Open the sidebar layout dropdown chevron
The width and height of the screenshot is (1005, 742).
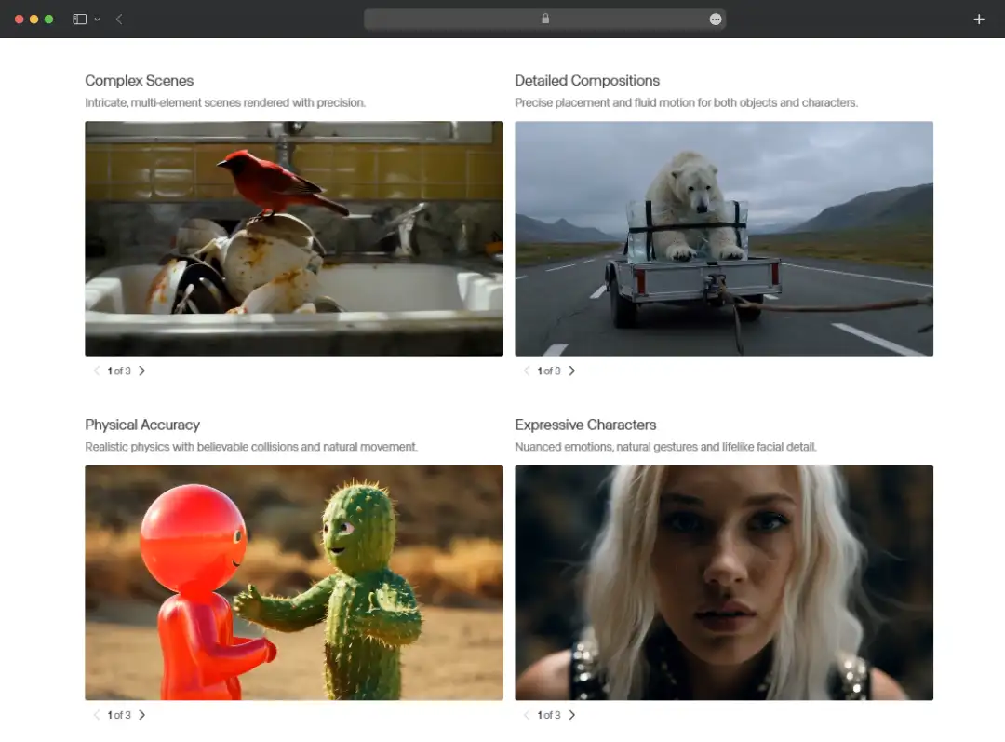pos(96,19)
